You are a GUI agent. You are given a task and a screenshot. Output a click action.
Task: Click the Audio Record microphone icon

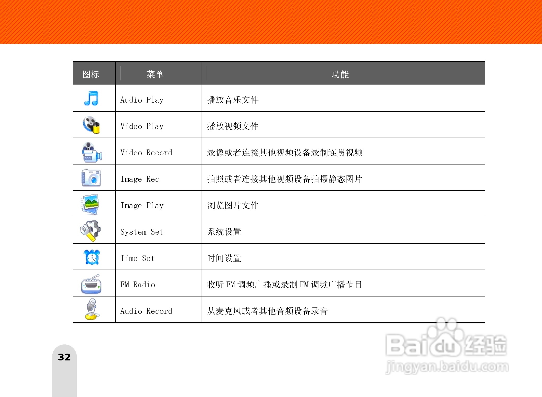pos(92,310)
